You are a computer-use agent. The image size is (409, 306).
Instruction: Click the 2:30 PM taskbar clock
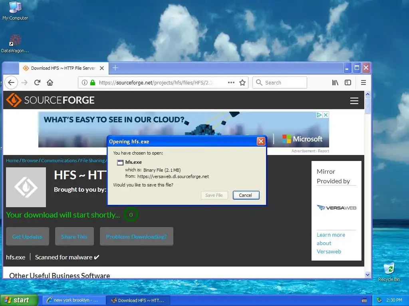tap(394, 300)
